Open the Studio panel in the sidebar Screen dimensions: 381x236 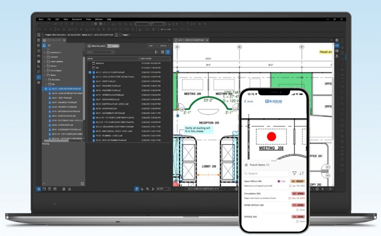pos(38,77)
